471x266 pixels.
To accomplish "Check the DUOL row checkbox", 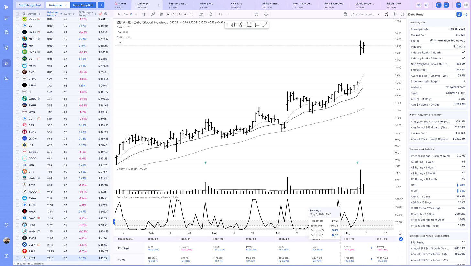I will pyautogui.click(x=17, y=19).
